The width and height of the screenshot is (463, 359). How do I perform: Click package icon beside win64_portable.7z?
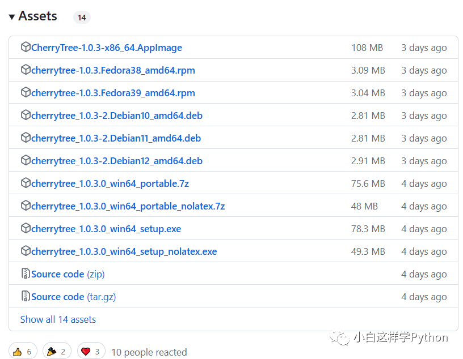[x=26, y=183]
